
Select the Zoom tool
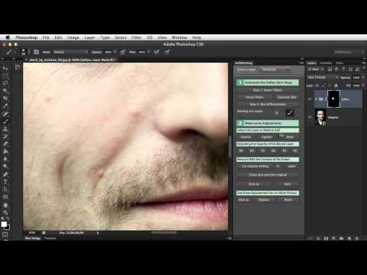click(x=5, y=212)
